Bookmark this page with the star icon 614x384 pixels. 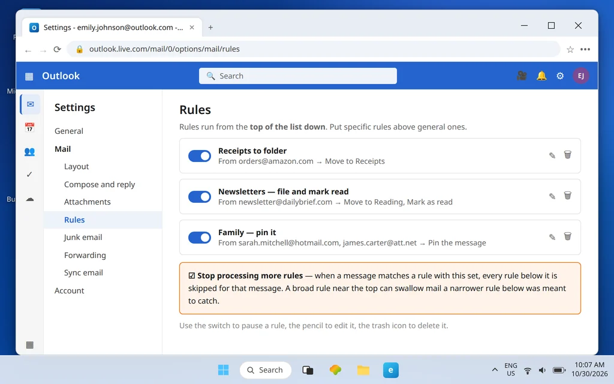570,49
